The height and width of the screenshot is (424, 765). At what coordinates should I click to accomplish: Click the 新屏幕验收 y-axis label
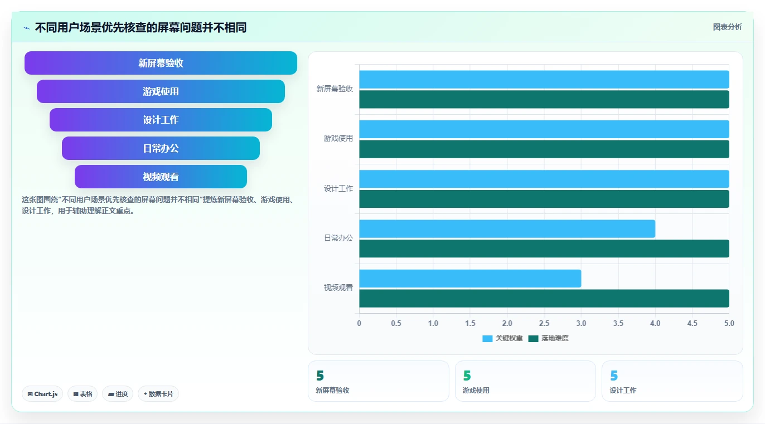[x=335, y=89]
